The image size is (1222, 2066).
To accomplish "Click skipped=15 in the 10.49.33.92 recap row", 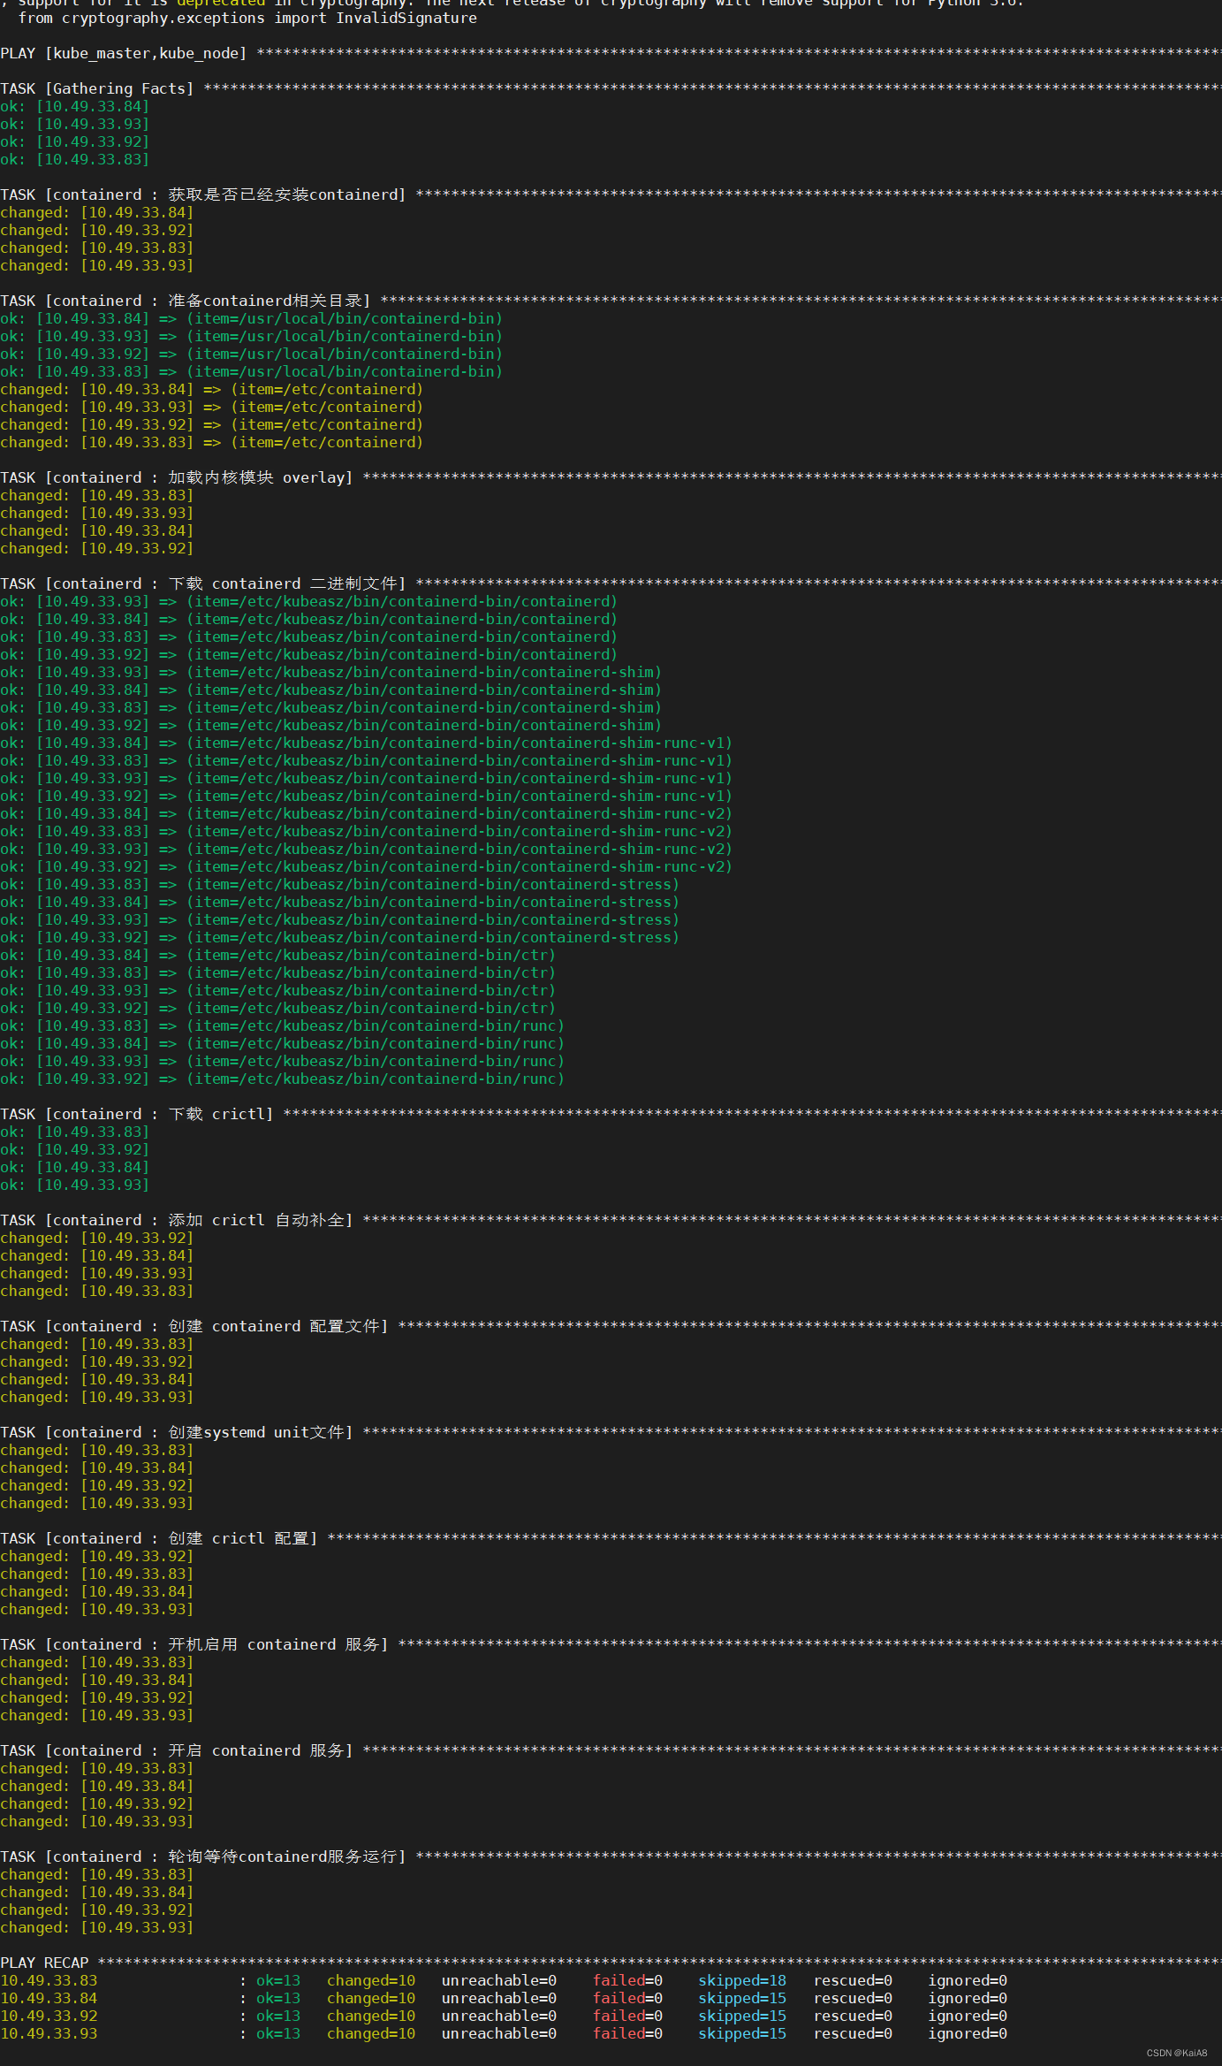I will click(742, 2016).
